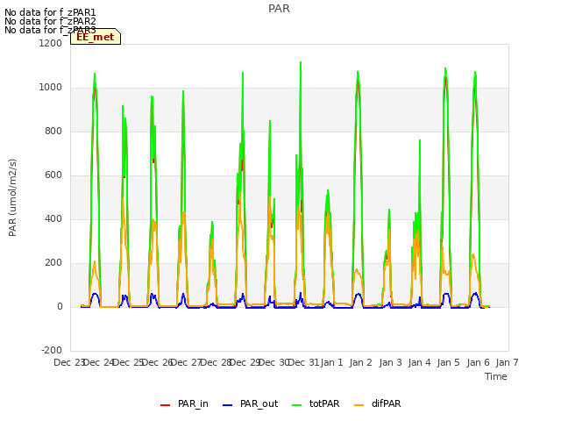Click the Jan 4 x-axis tick label
The height and width of the screenshot is (421, 561).
pos(419,362)
